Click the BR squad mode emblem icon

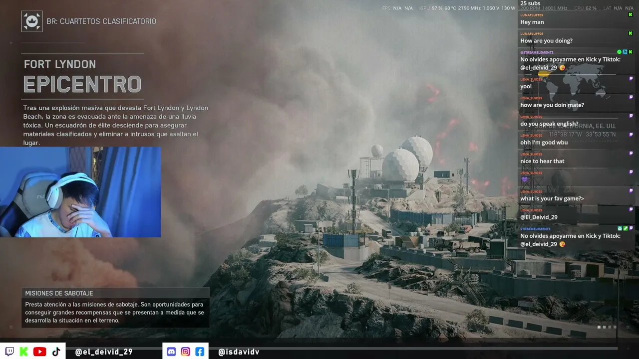(x=32, y=21)
